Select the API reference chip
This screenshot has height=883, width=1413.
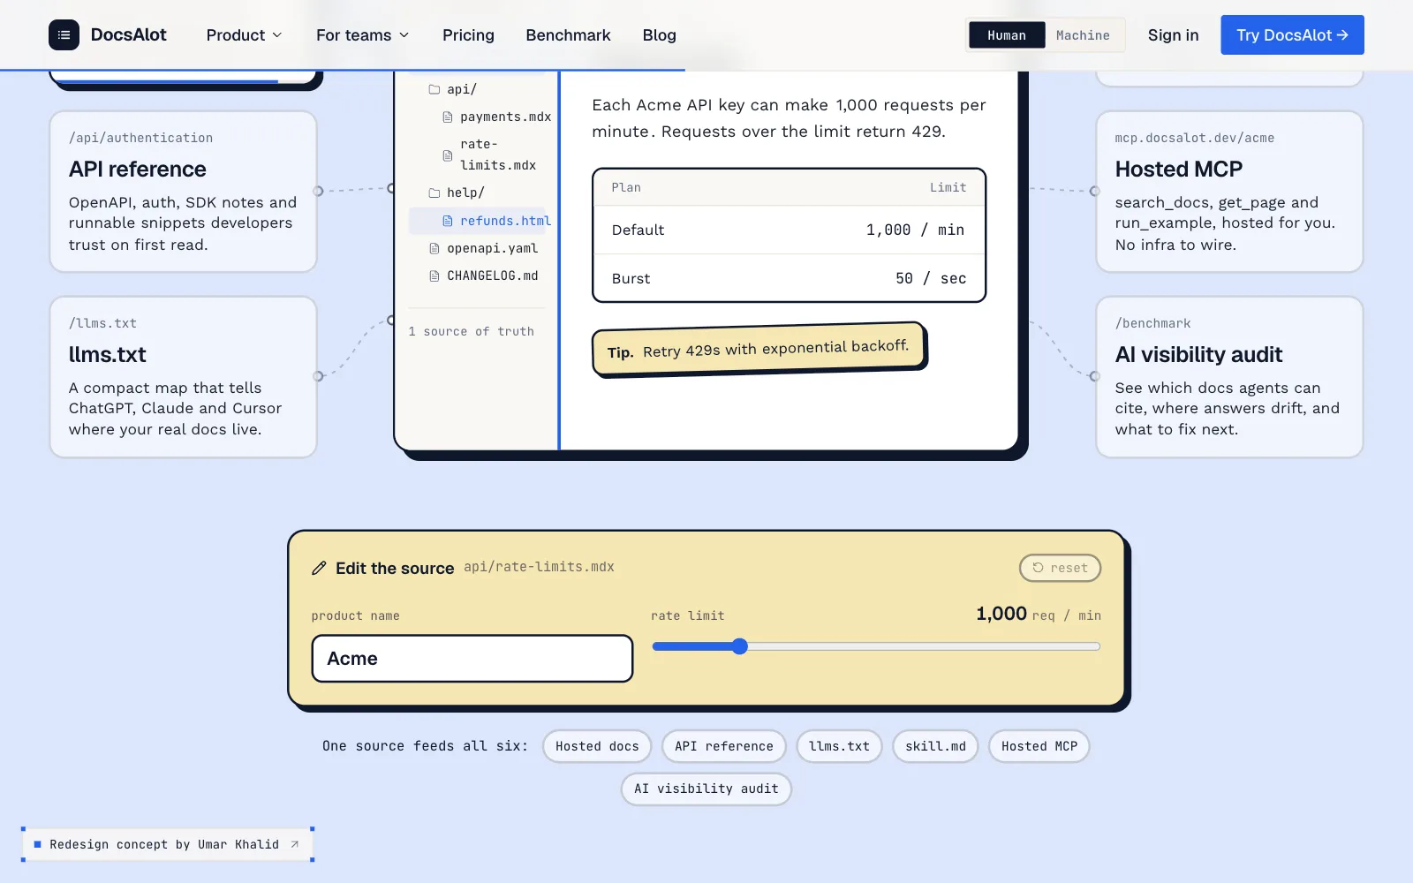(x=724, y=746)
